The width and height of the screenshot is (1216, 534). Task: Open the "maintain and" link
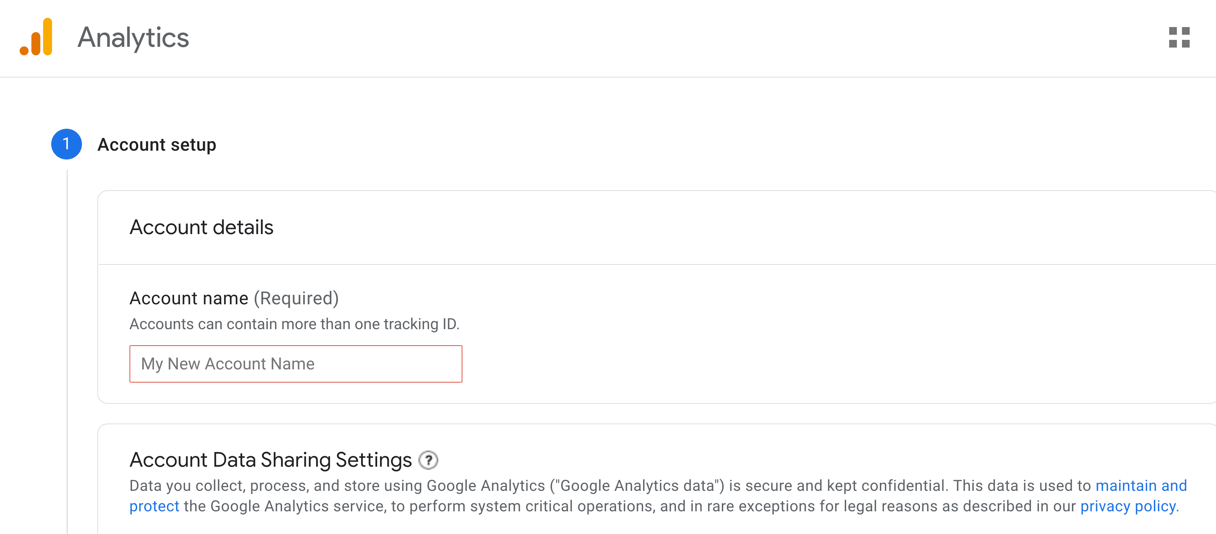click(1141, 485)
